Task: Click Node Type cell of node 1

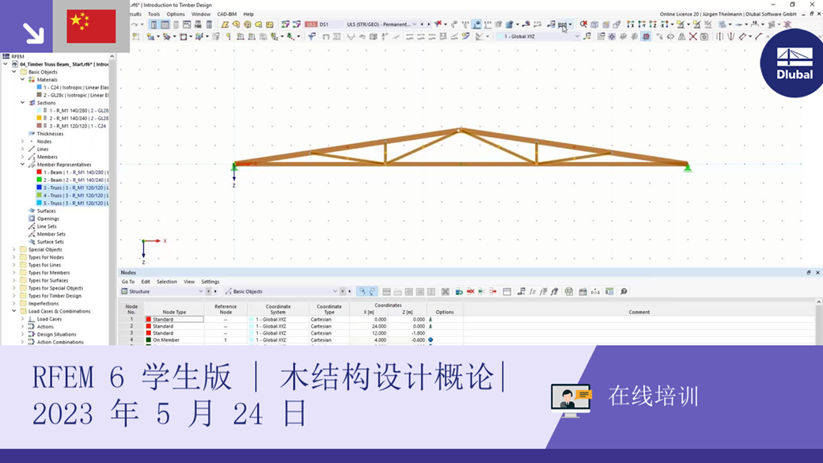Action: [x=174, y=319]
